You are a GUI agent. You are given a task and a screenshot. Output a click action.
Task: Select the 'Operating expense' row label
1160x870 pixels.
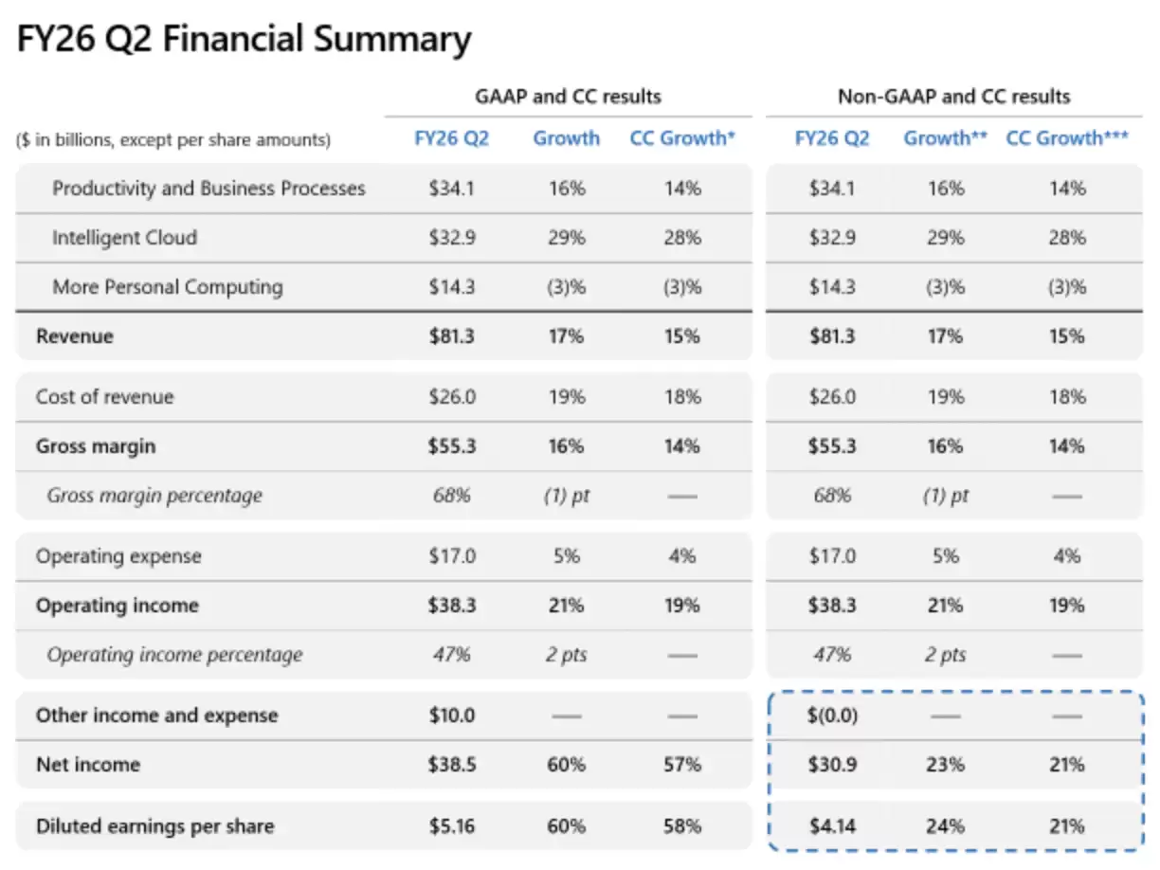(x=118, y=556)
